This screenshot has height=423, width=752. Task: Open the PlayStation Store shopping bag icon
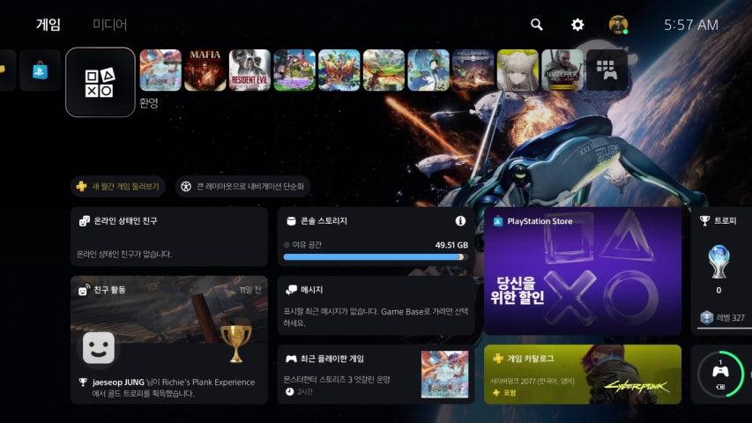tap(41, 70)
